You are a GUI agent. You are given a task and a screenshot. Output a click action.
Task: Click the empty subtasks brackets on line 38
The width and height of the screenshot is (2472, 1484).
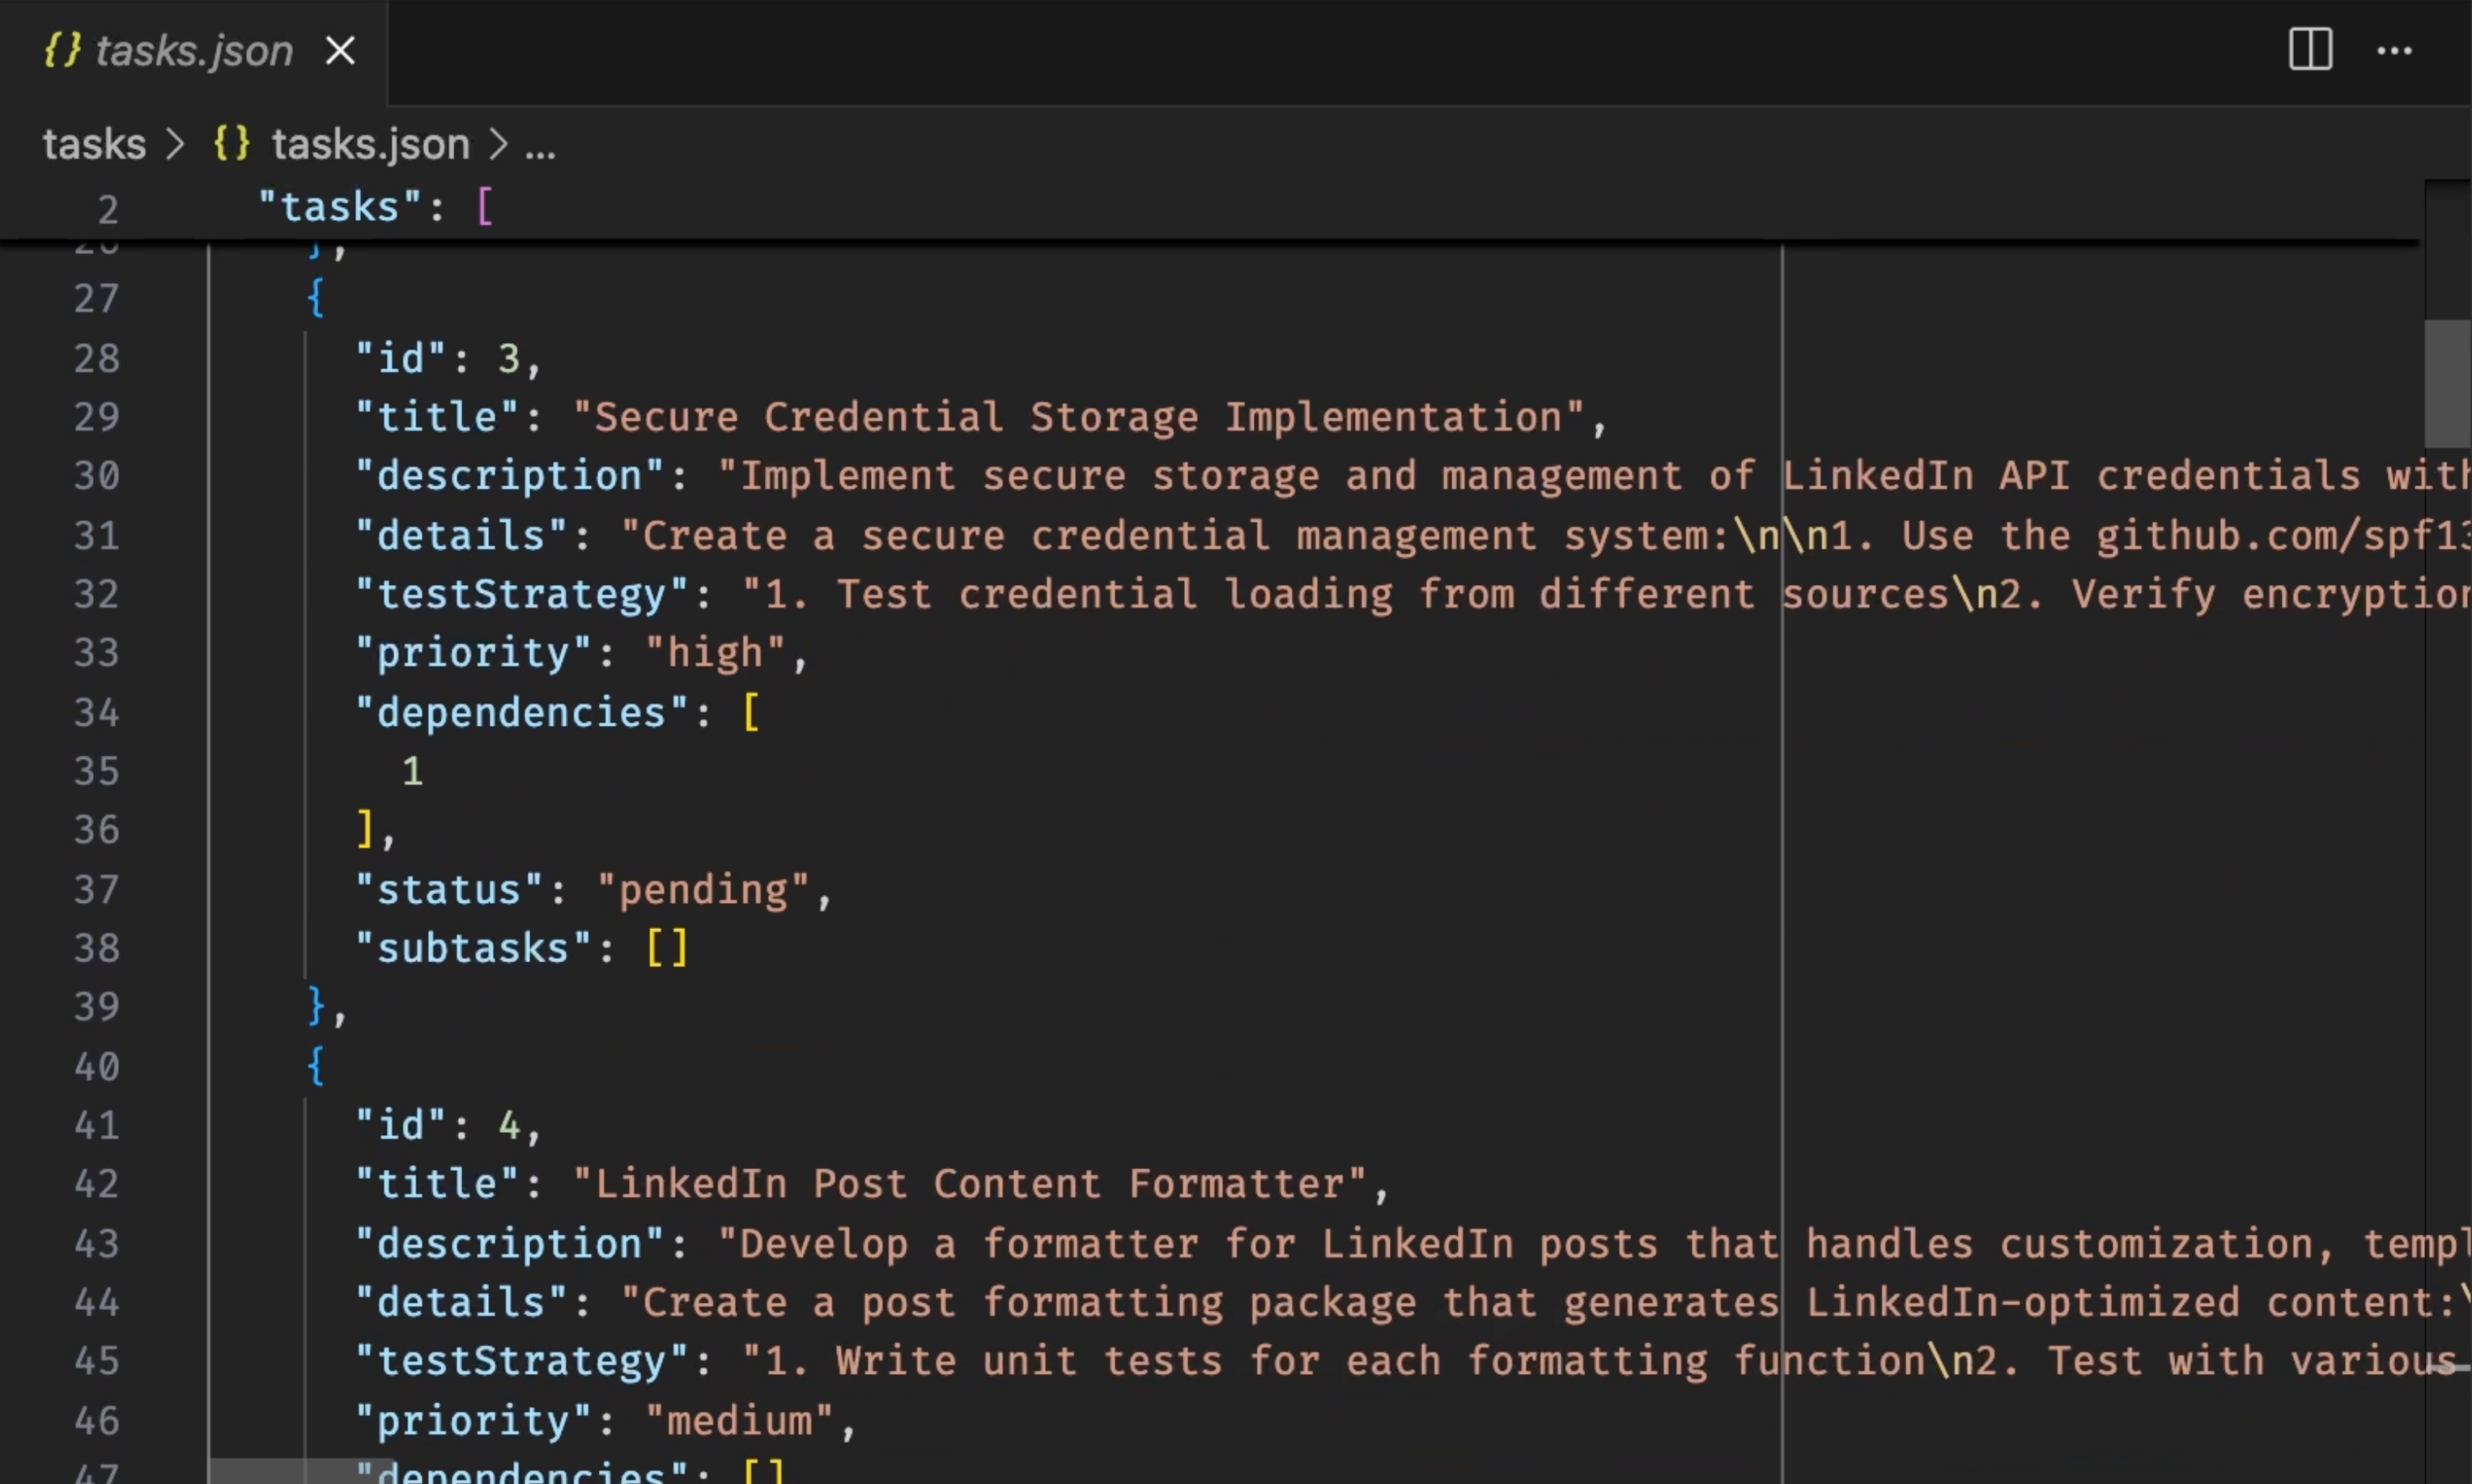pos(667,948)
